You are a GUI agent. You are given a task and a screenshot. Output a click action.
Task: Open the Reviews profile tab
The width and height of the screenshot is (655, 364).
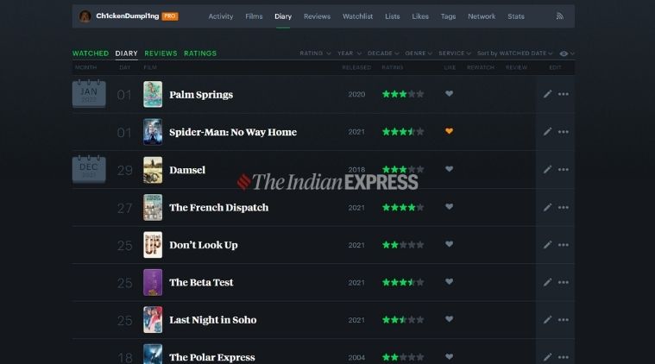317,16
